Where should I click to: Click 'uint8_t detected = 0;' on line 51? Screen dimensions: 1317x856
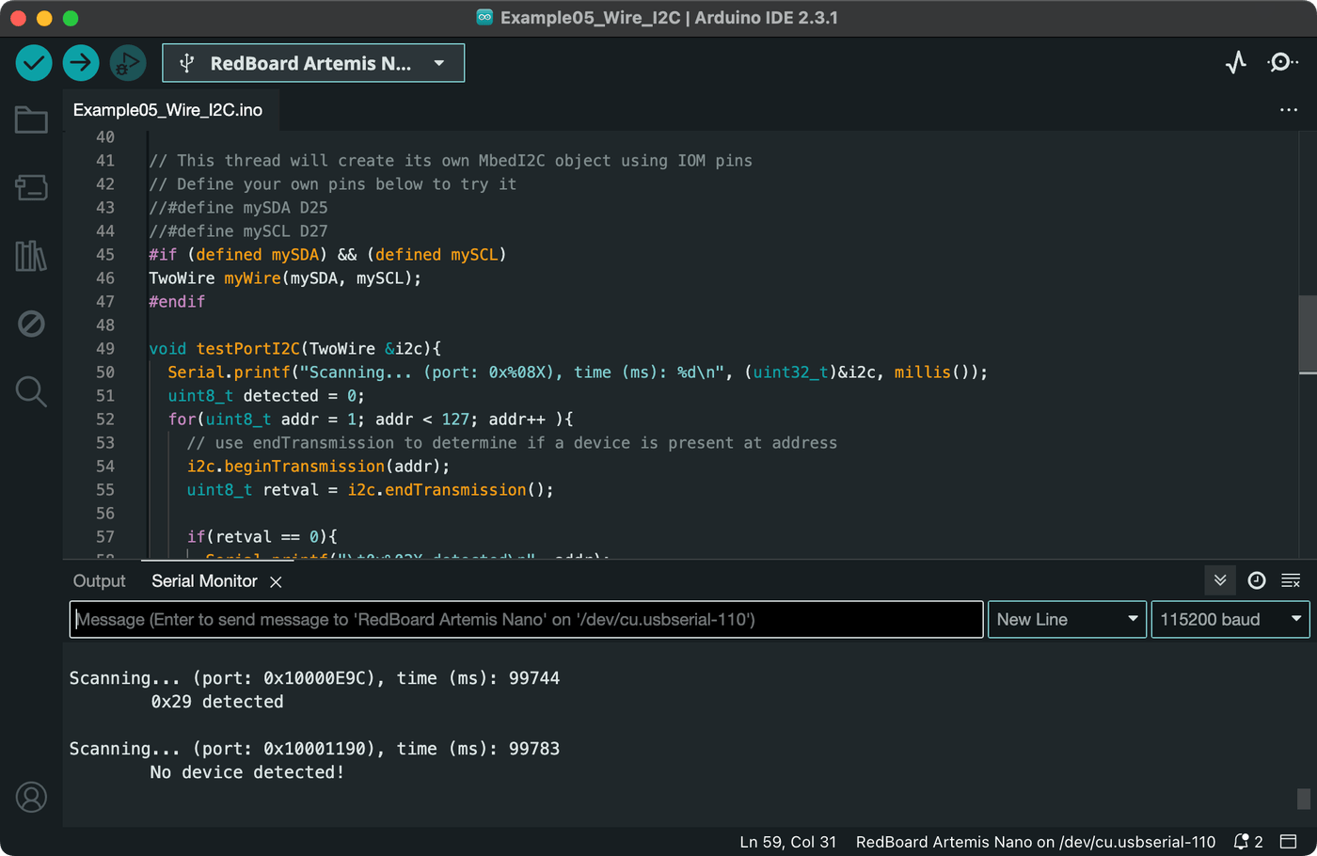[x=266, y=396]
